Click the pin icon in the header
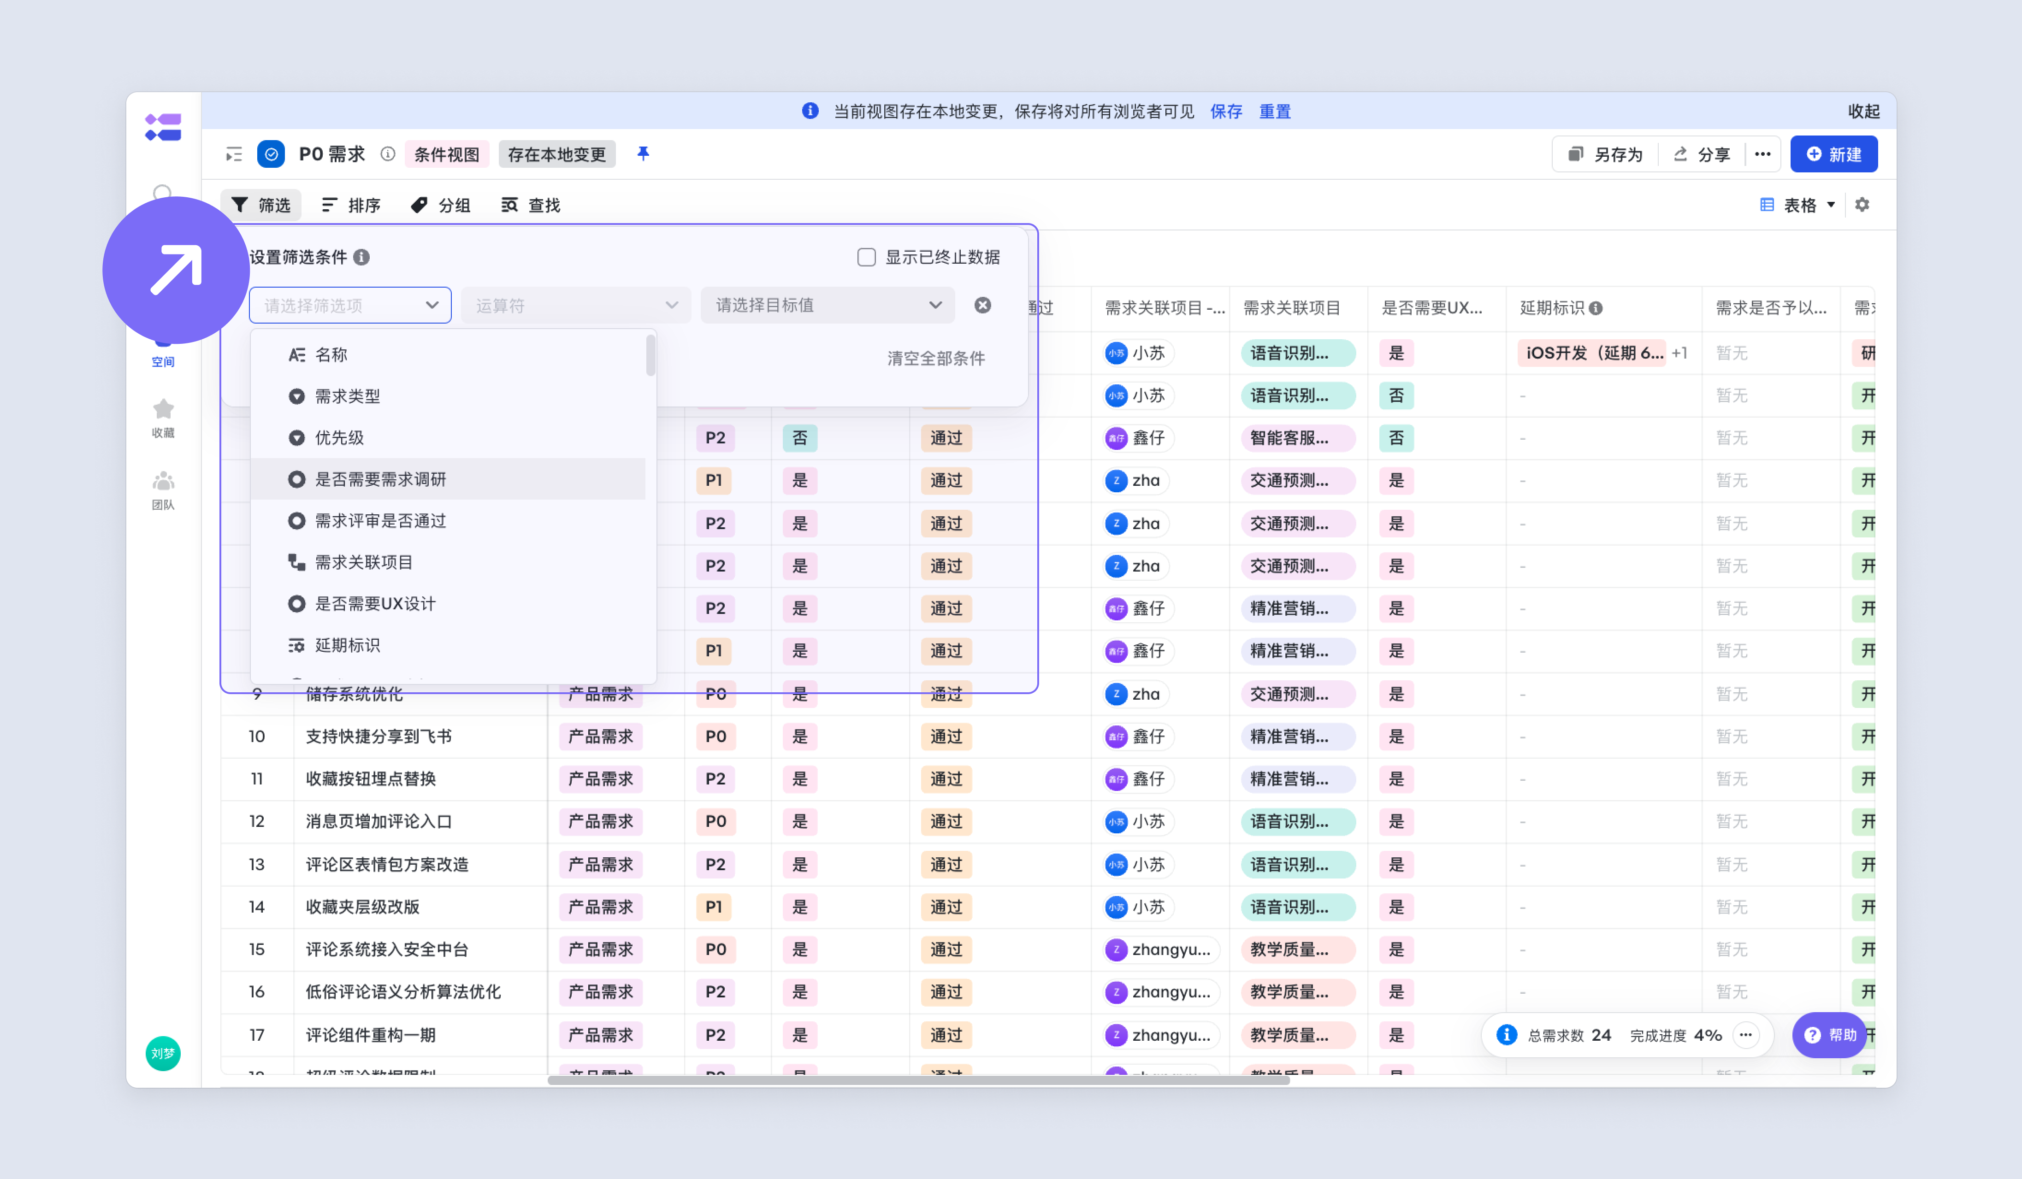 click(643, 153)
